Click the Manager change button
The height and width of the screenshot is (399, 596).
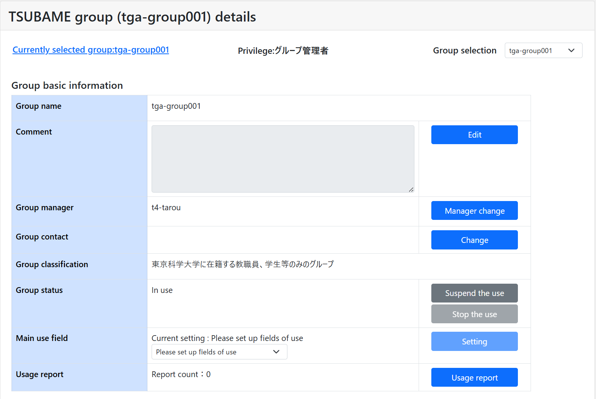coord(474,211)
